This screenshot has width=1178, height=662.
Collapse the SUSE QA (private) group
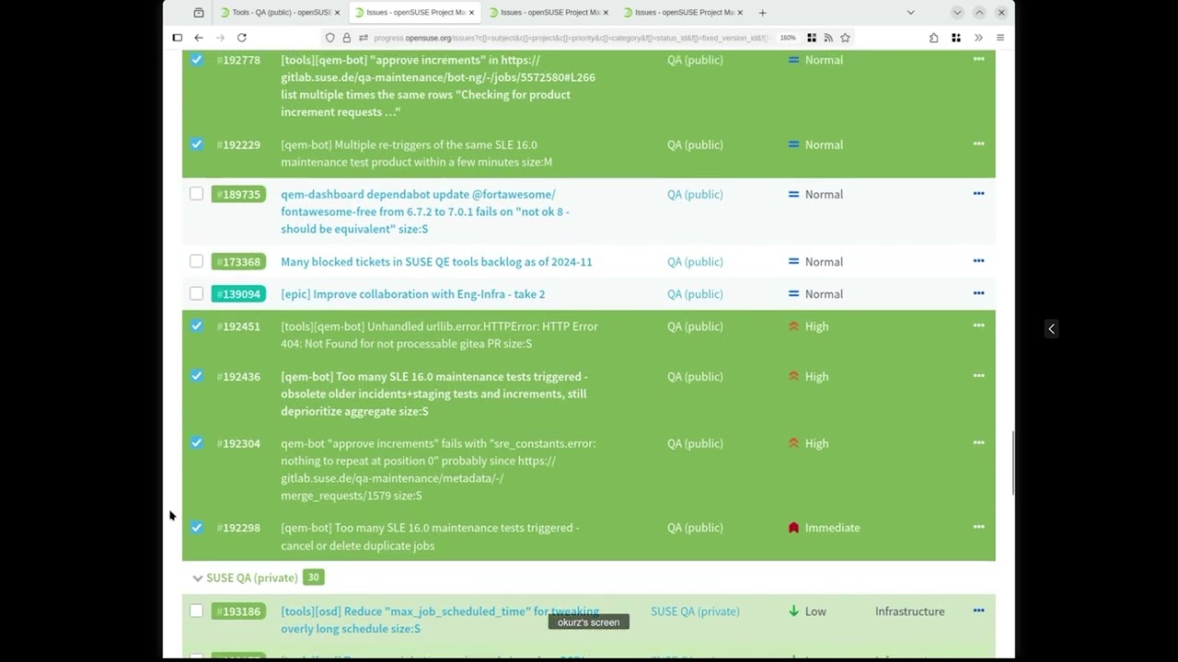197,578
